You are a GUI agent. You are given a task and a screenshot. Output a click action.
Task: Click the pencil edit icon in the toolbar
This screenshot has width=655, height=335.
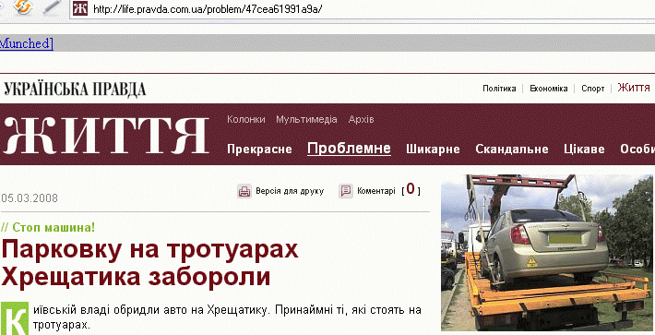click(x=53, y=6)
